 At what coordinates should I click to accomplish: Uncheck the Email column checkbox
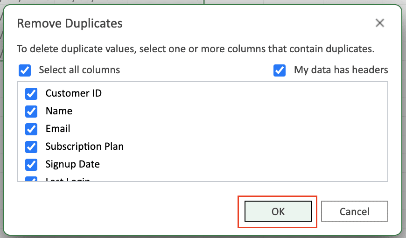point(31,129)
